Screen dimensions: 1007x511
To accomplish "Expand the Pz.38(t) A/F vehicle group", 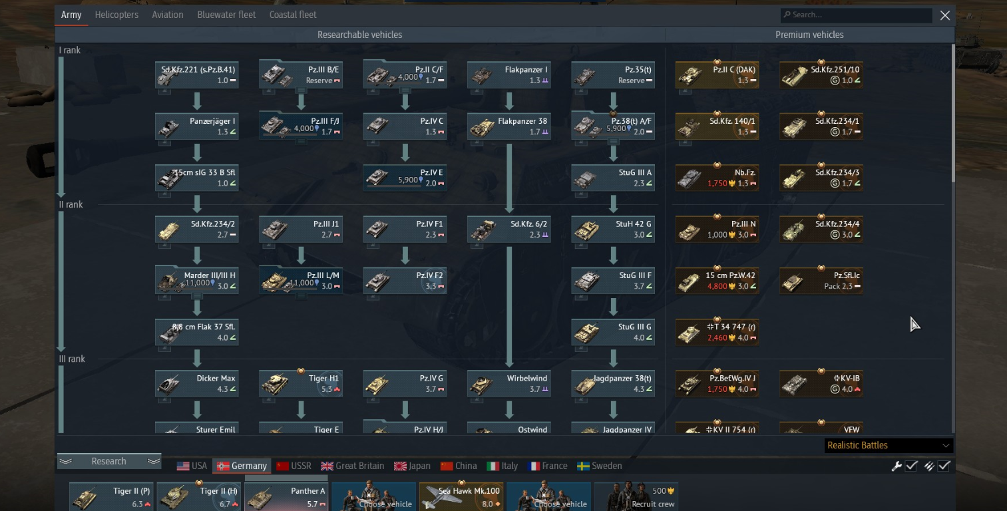I will (613, 126).
